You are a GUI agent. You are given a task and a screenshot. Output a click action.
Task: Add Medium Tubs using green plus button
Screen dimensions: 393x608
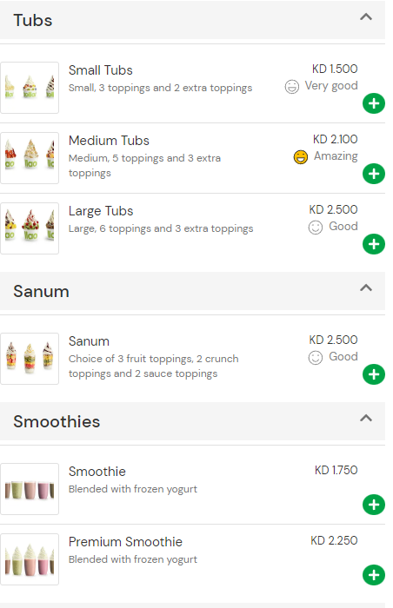click(374, 174)
